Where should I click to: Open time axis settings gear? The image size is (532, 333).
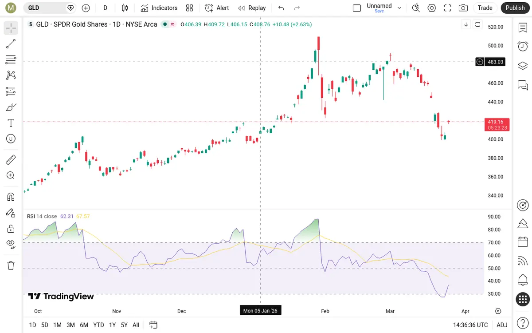pyautogui.click(x=498, y=311)
